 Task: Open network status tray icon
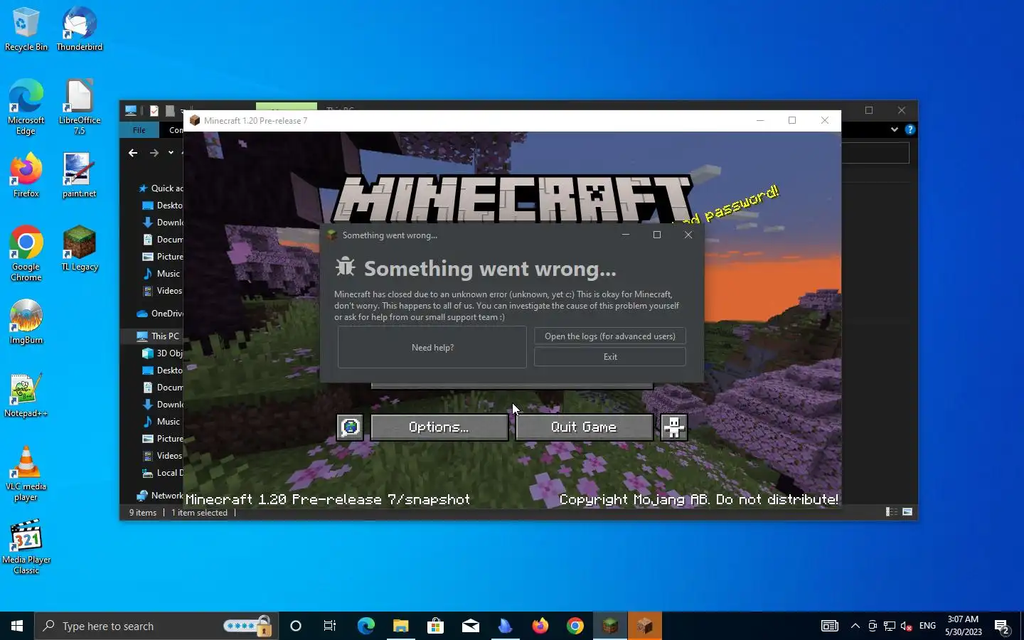[890, 626]
